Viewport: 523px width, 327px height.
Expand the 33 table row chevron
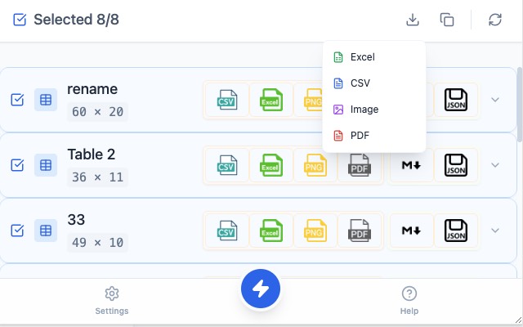pyautogui.click(x=494, y=231)
